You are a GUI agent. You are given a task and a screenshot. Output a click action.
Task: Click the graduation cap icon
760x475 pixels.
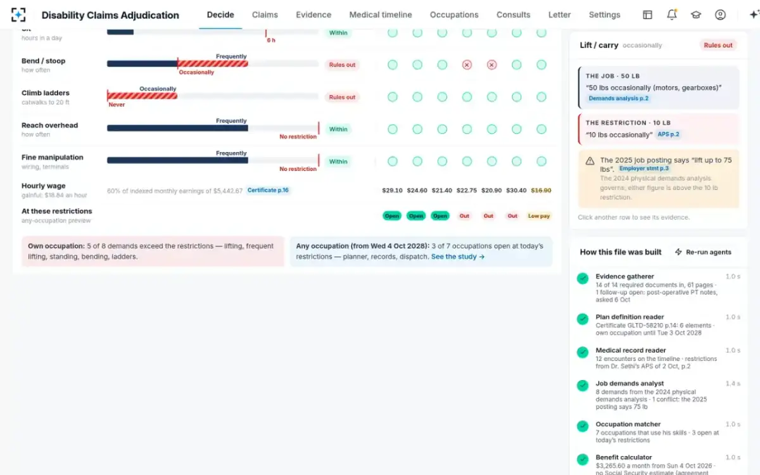(696, 15)
